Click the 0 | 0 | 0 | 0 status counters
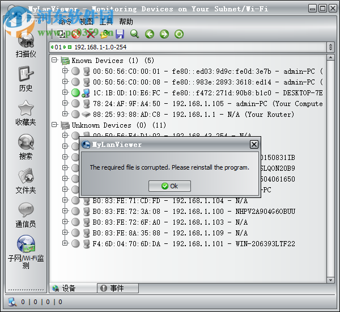The height and width of the screenshot is (312, 340). (x=41, y=302)
